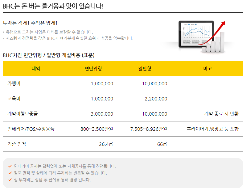246x191 pixels.
Task: Click the '비고' column header
Action: point(207,69)
